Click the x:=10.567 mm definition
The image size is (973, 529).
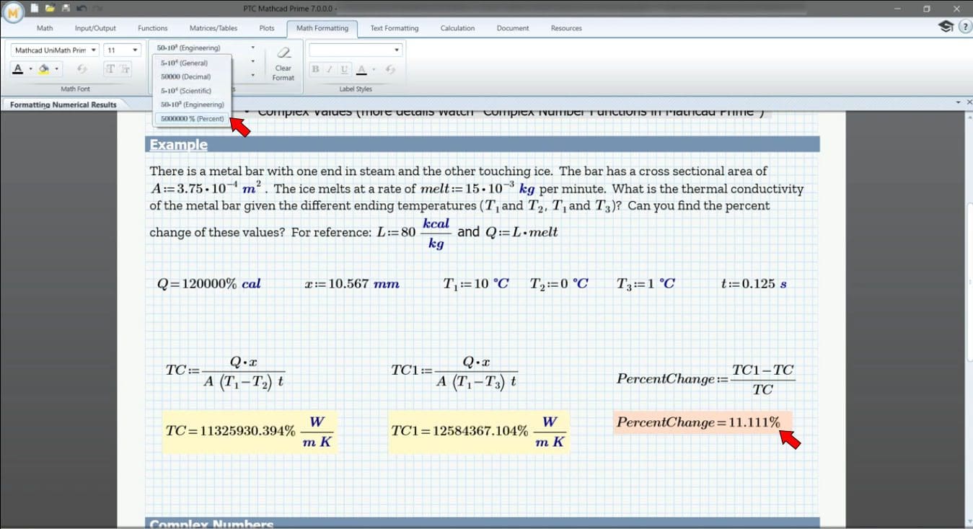click(x=352, y=284)
